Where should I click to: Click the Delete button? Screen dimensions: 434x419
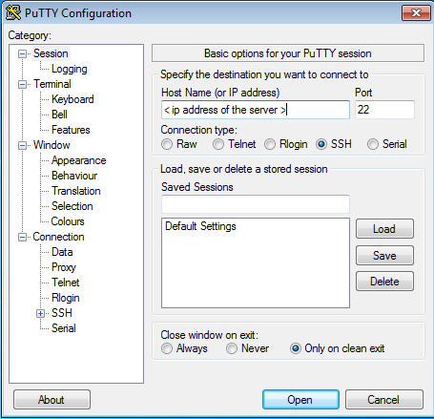tap(384, 282)
